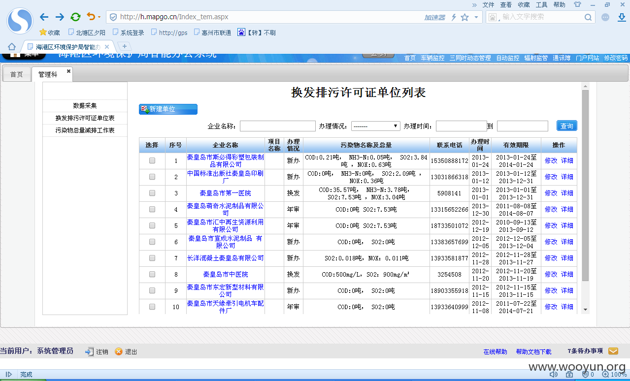Tick the checkbox for 秦皇岛市第一医院 row
The width and height of the screenshot is (630, 381).
(x=152, y=193)
